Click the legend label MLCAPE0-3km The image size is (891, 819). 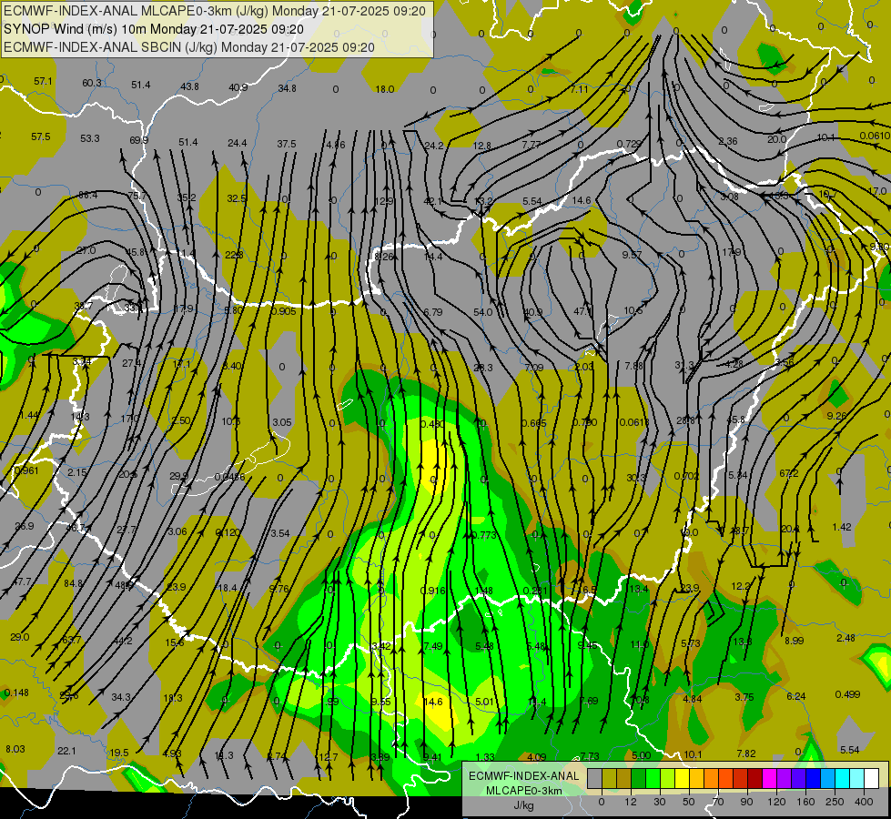pos(524,790)
